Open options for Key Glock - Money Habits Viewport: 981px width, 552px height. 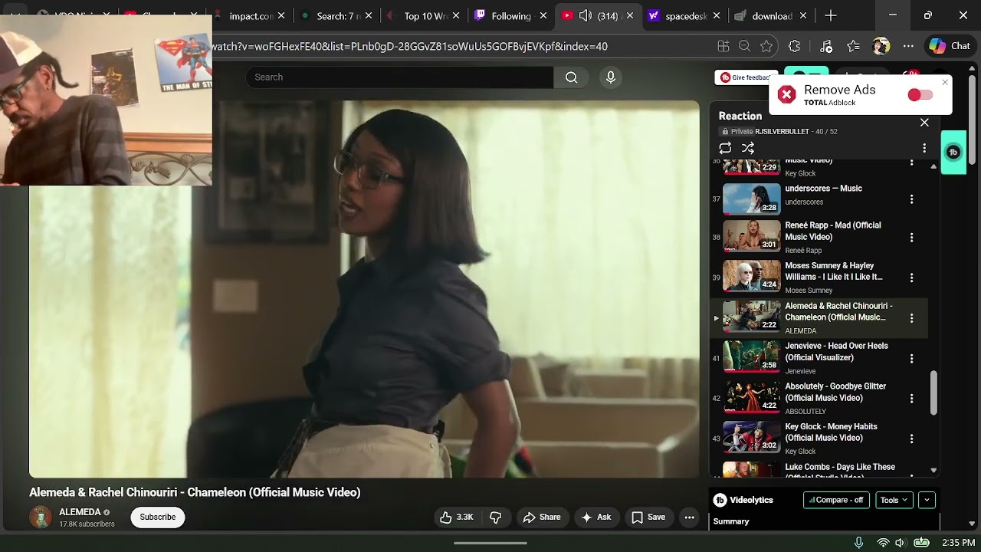click(x=911, y=439)
